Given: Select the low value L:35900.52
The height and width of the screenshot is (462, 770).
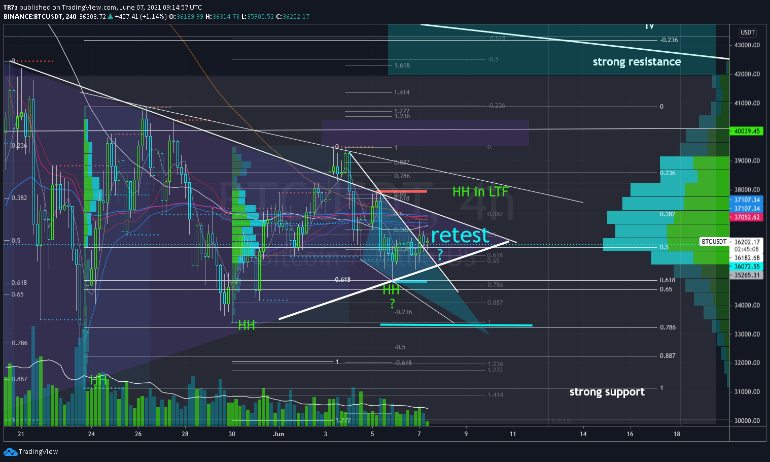Looking at the screenshot, I should point(257,16).
